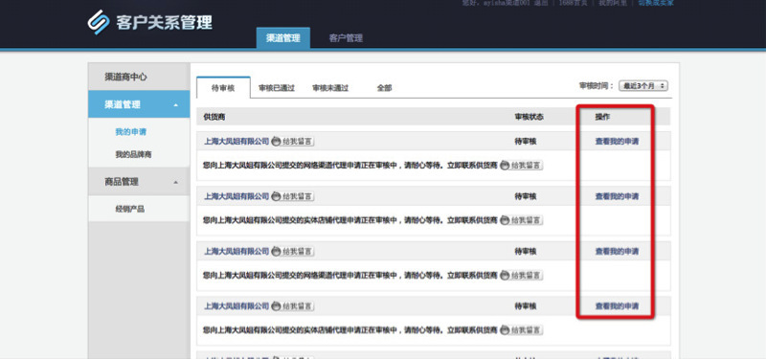766x359 pixels.
Task: Collapse the 渠道管理 sidebar section
Action: click(x=175, y=105)
